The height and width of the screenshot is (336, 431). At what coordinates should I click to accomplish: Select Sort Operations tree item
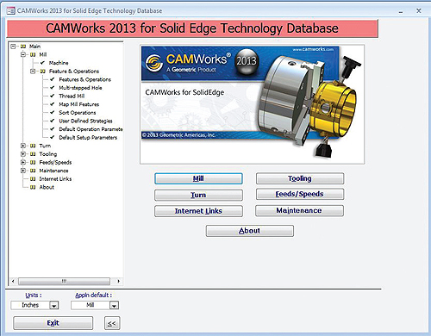(78, 113)
